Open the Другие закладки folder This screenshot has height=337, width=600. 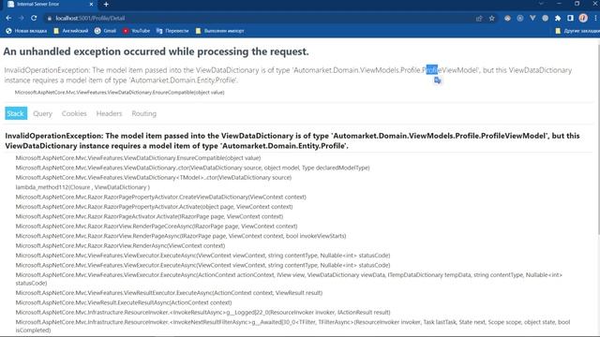coord(577,31)
